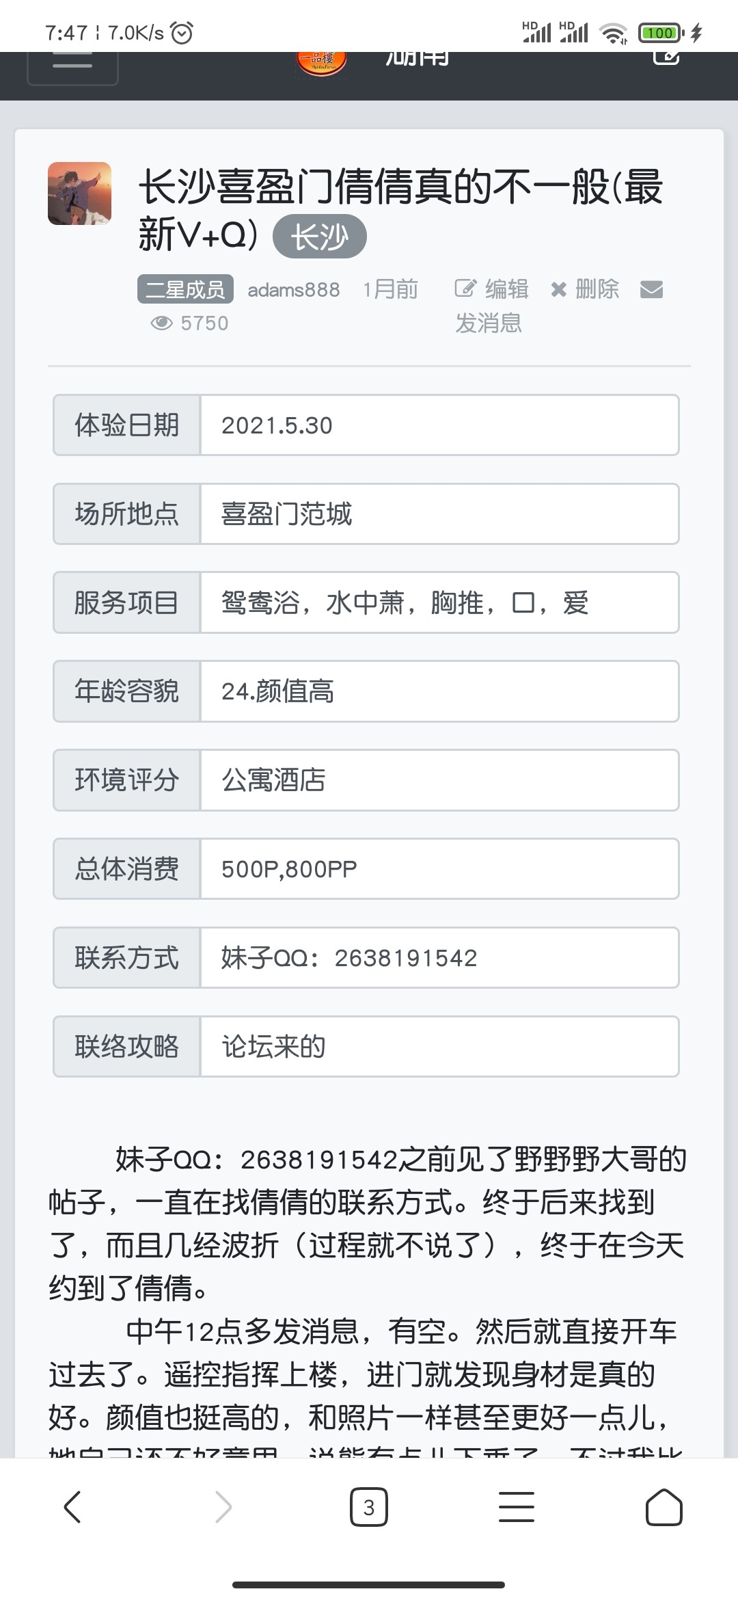Tap the alarm clock status bar icon

coord(182,32)
